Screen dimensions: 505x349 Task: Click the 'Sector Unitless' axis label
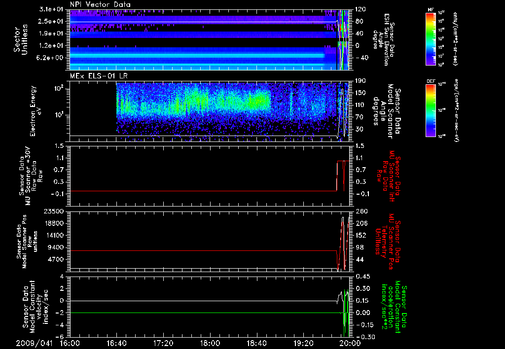[x=21, y=39]
